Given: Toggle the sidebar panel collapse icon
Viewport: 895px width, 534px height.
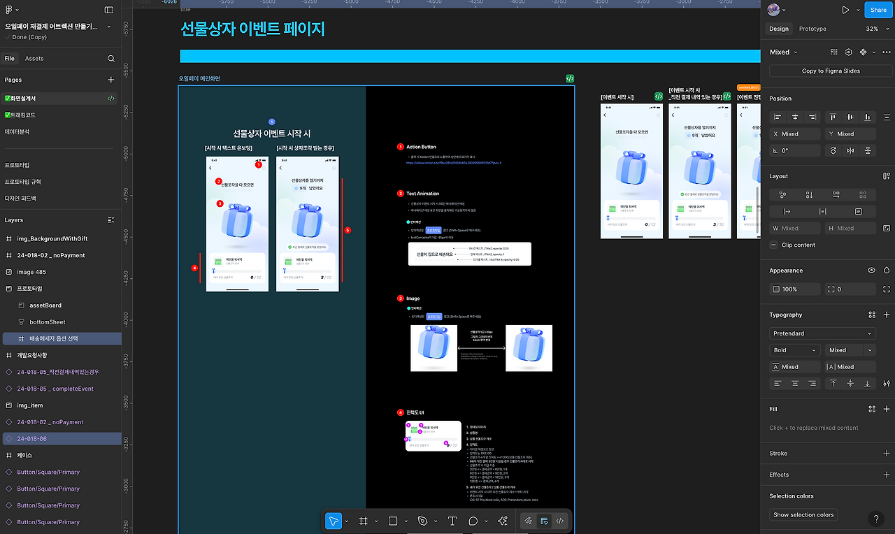Looking at the screenshot, I should coord(109,10).
